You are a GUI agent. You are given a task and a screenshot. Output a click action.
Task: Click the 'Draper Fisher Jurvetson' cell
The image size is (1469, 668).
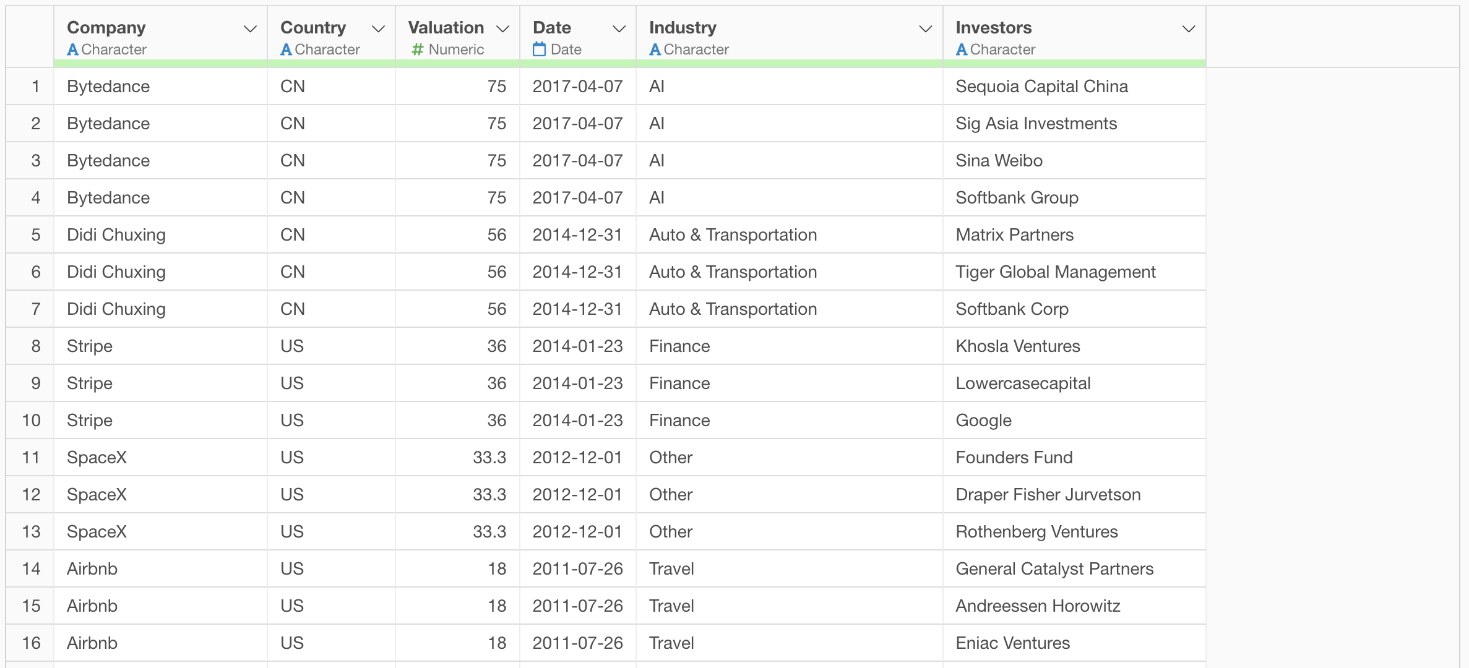coord(1074,495)
